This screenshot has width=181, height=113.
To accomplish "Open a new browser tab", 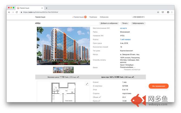I will click(x=46, y=8).
